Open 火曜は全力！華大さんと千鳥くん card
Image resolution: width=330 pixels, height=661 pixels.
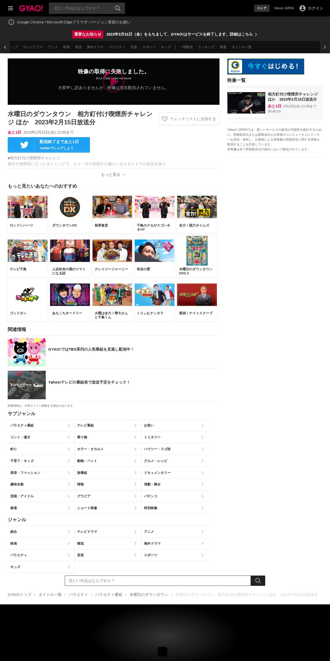[112, 300]
